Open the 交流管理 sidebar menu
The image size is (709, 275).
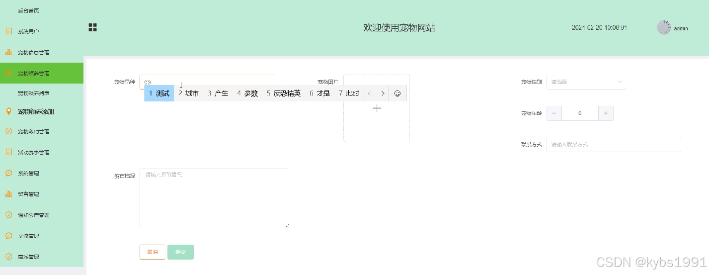pyautogui.click(x=42, y=236)
